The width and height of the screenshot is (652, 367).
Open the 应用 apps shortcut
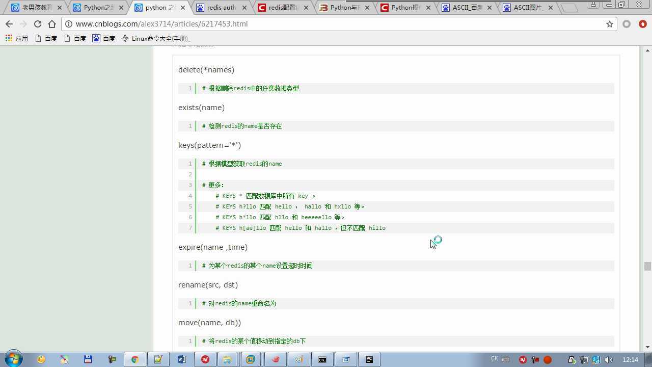16,38
